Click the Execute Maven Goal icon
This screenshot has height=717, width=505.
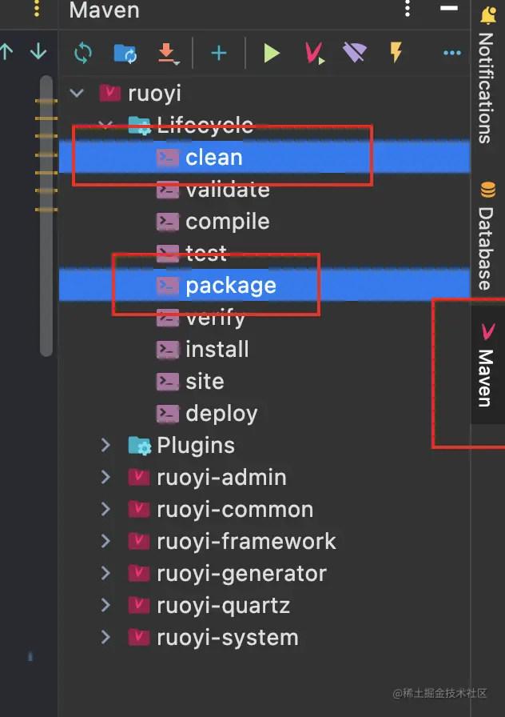[x=313, y=54]
